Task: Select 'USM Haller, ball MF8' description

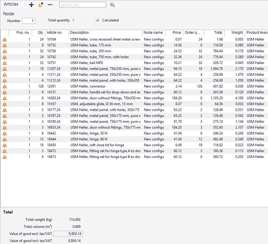Action: (x=87, y=63)
